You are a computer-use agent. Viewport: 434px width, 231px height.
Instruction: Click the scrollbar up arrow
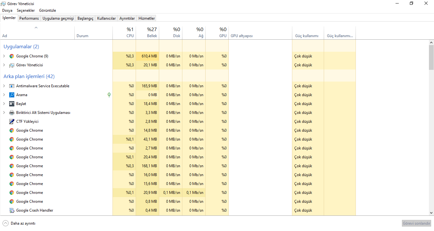431,43
